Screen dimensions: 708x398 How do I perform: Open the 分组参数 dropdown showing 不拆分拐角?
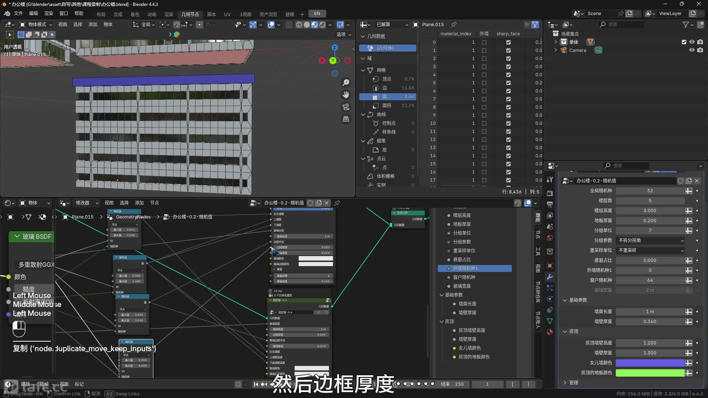650,240
